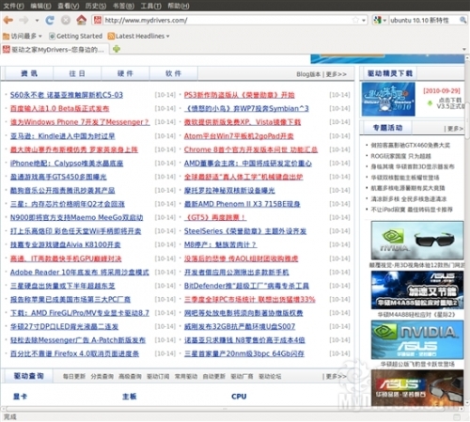
Task: Bookmark this page with the star icon
Action: click(355, 21)
